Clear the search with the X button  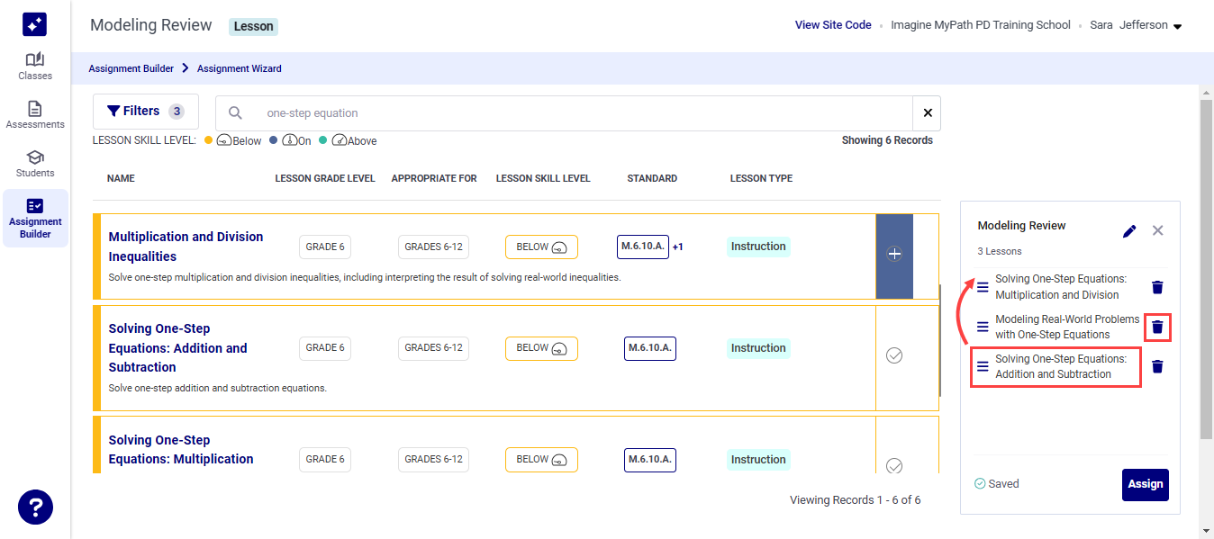[927, 113]
